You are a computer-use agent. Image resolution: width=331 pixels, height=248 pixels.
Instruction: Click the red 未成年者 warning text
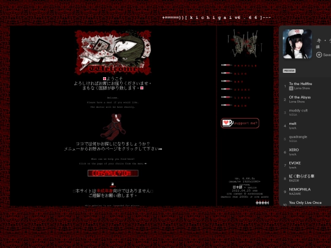tap(105, 191)
